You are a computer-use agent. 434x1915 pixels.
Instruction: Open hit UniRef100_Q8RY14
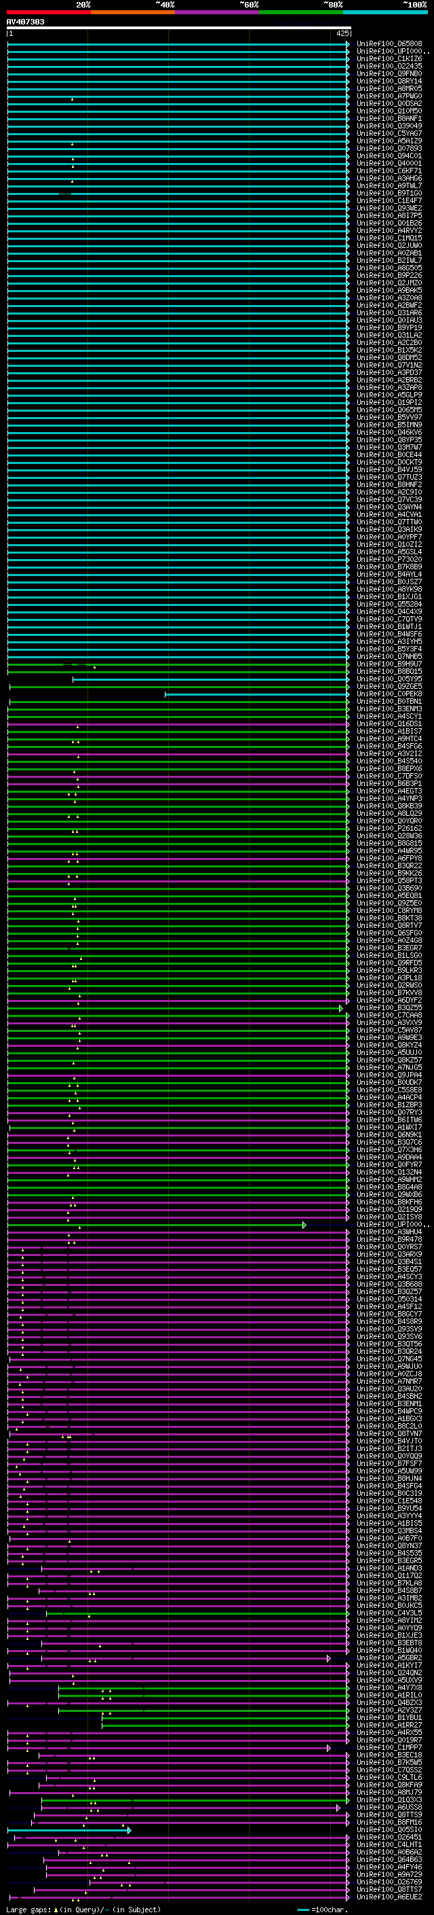(389, 81)
